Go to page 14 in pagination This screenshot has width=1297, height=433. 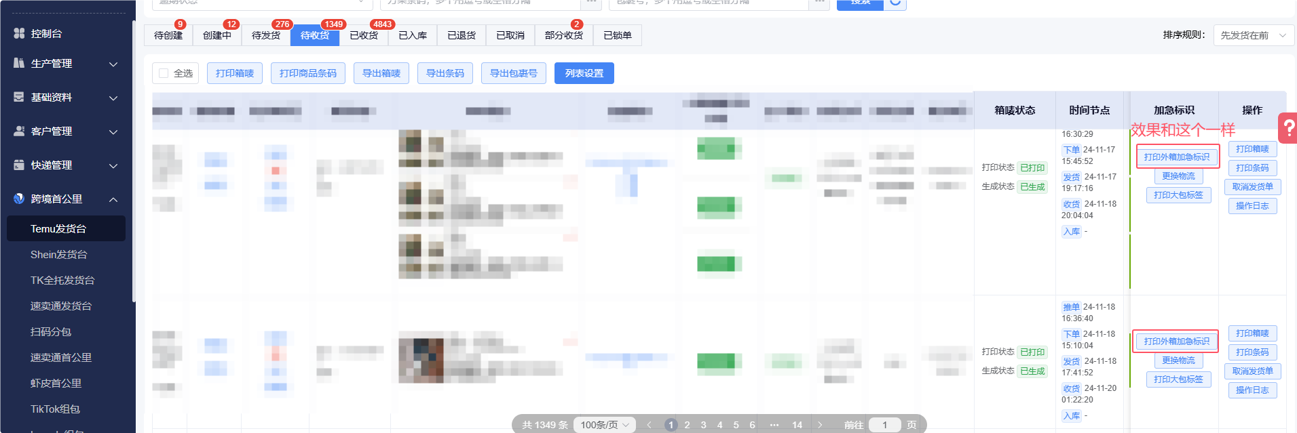click(x=797, y=425)
